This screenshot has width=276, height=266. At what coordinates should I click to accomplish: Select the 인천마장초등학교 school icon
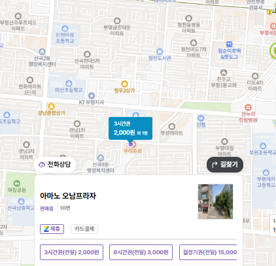65,28
